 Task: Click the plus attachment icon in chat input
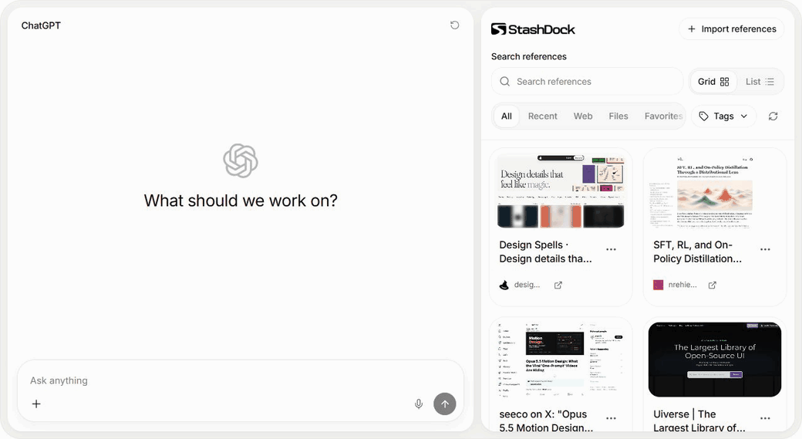36,404
